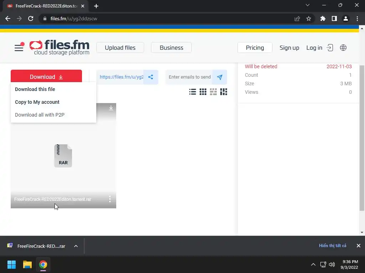Screen dimensions: 365x273
Task: Share this page from address bar
Action: click(x=297, y=18)
